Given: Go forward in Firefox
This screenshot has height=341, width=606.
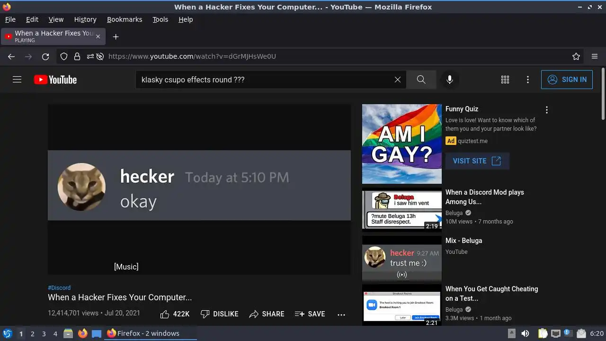Looking at the screenshot, I should pos(28,56).
